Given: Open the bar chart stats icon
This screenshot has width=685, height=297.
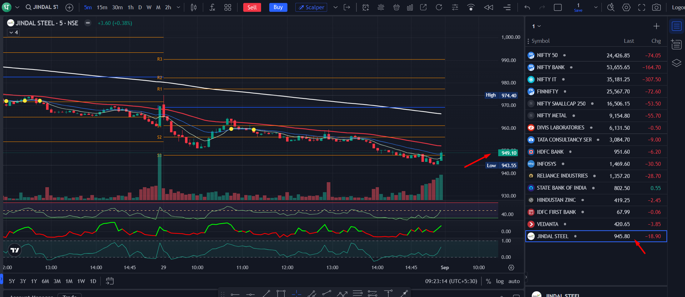Looking at the screenshot, I should click(410, 7).
